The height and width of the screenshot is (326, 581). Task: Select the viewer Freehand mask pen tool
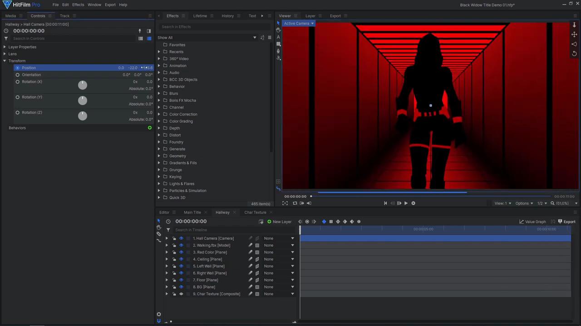pos(278,51)
